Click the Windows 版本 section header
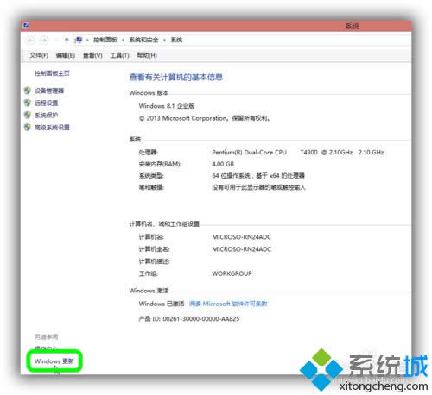Screen dimensions: 432x395 point(149,93)
